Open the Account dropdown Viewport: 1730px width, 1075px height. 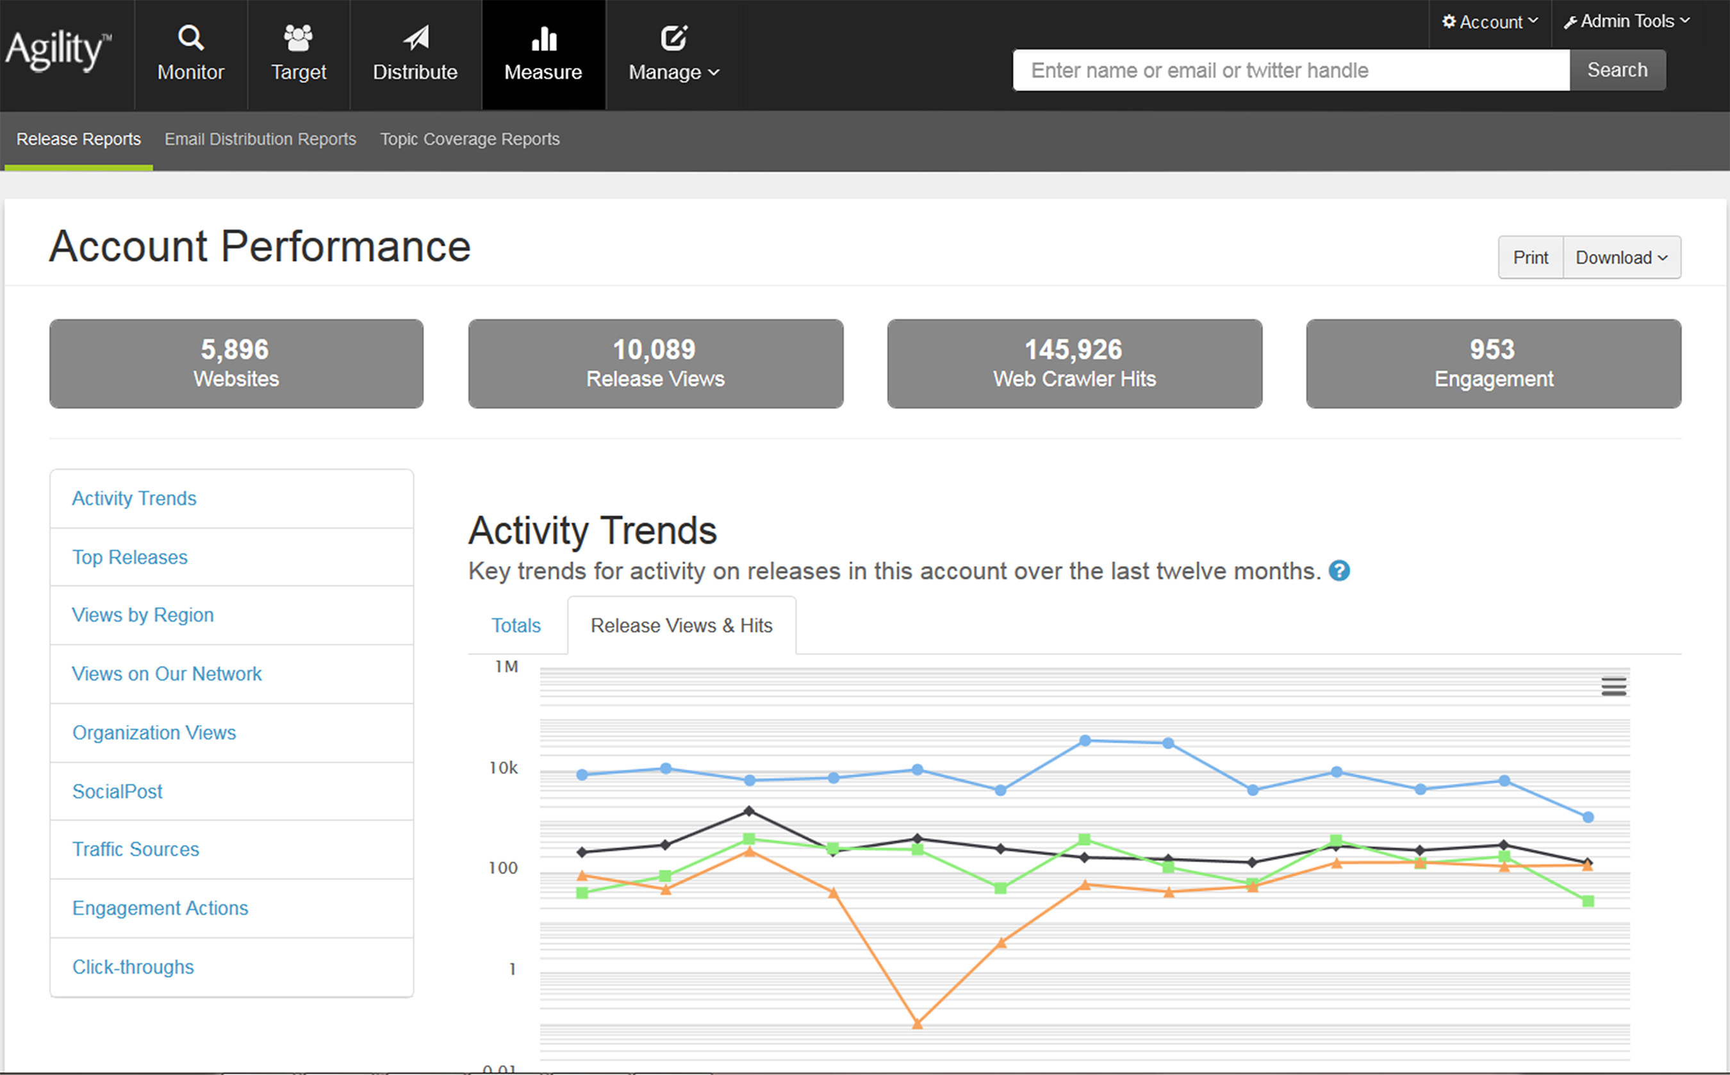pos(1489,21)
